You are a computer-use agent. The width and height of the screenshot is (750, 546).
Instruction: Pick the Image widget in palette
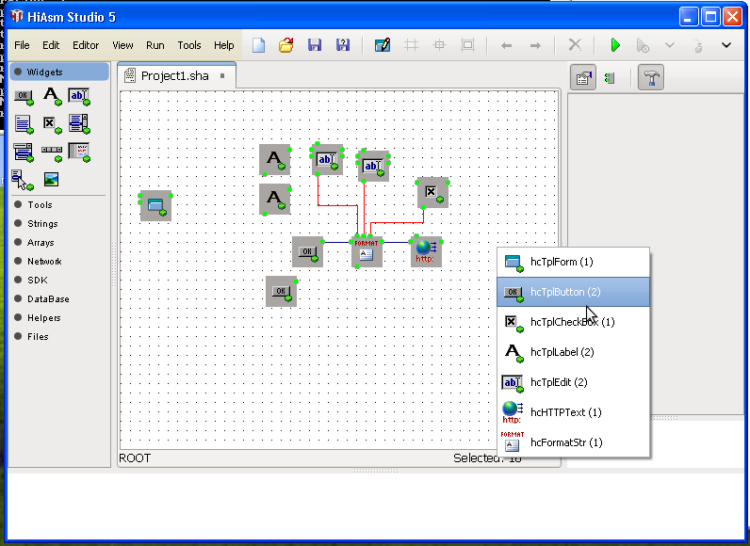51,179
